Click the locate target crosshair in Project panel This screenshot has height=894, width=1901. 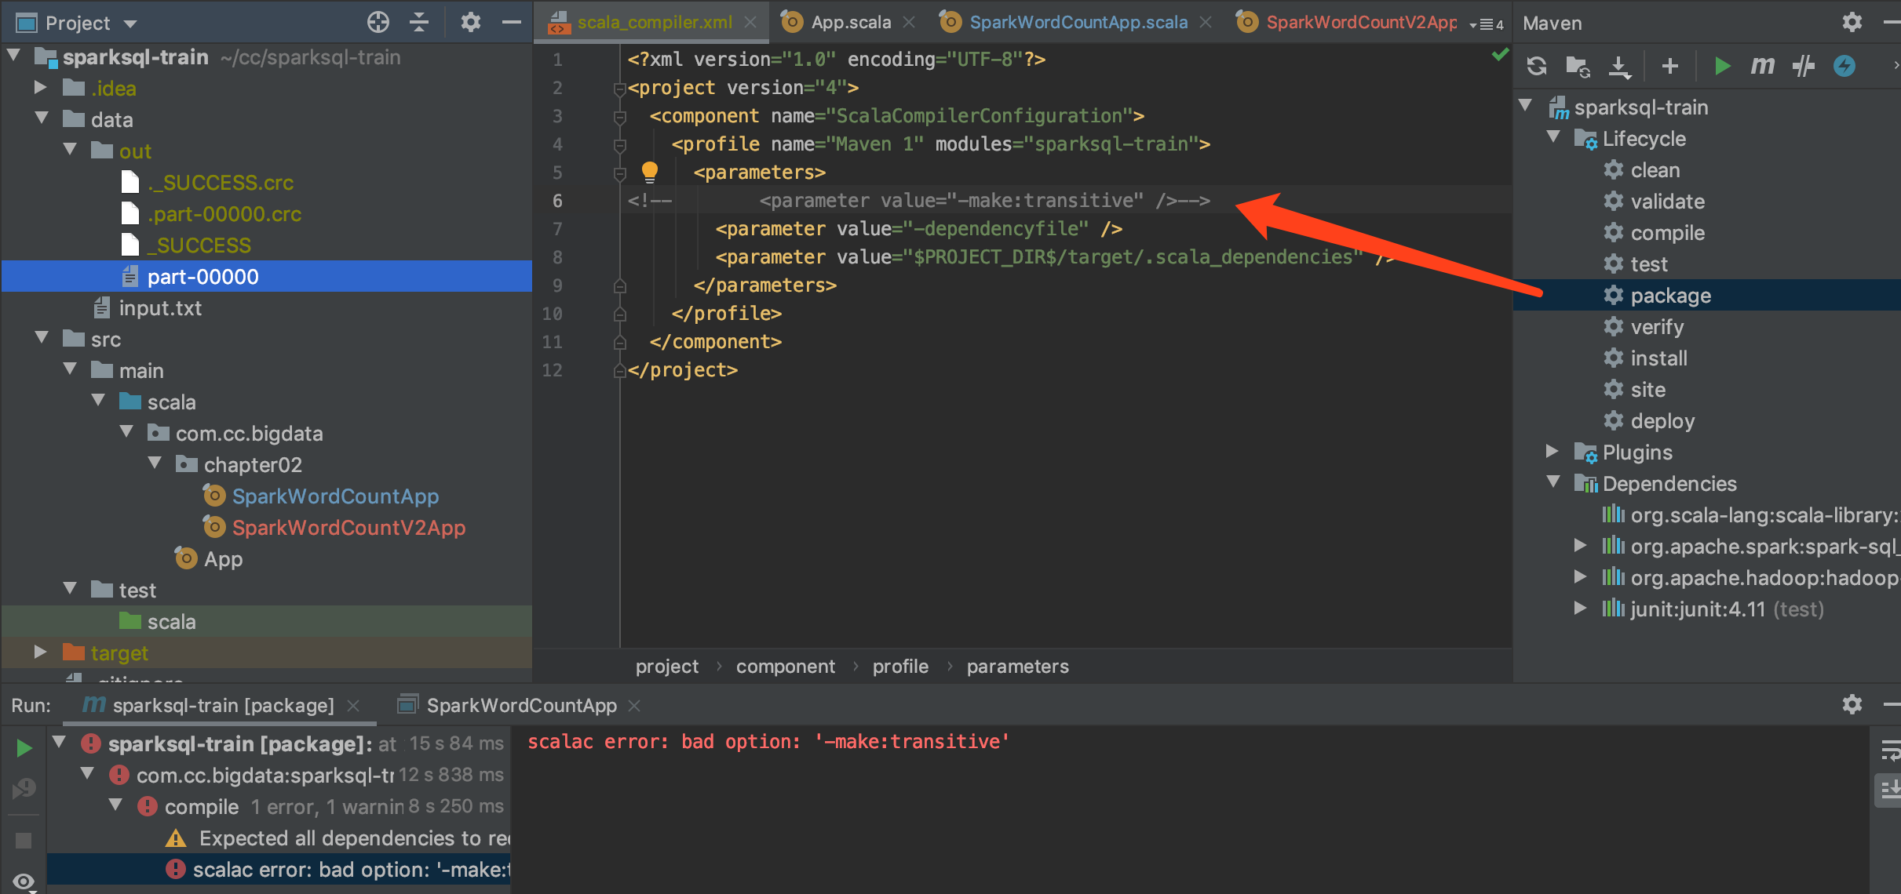[x=378, y=22]
